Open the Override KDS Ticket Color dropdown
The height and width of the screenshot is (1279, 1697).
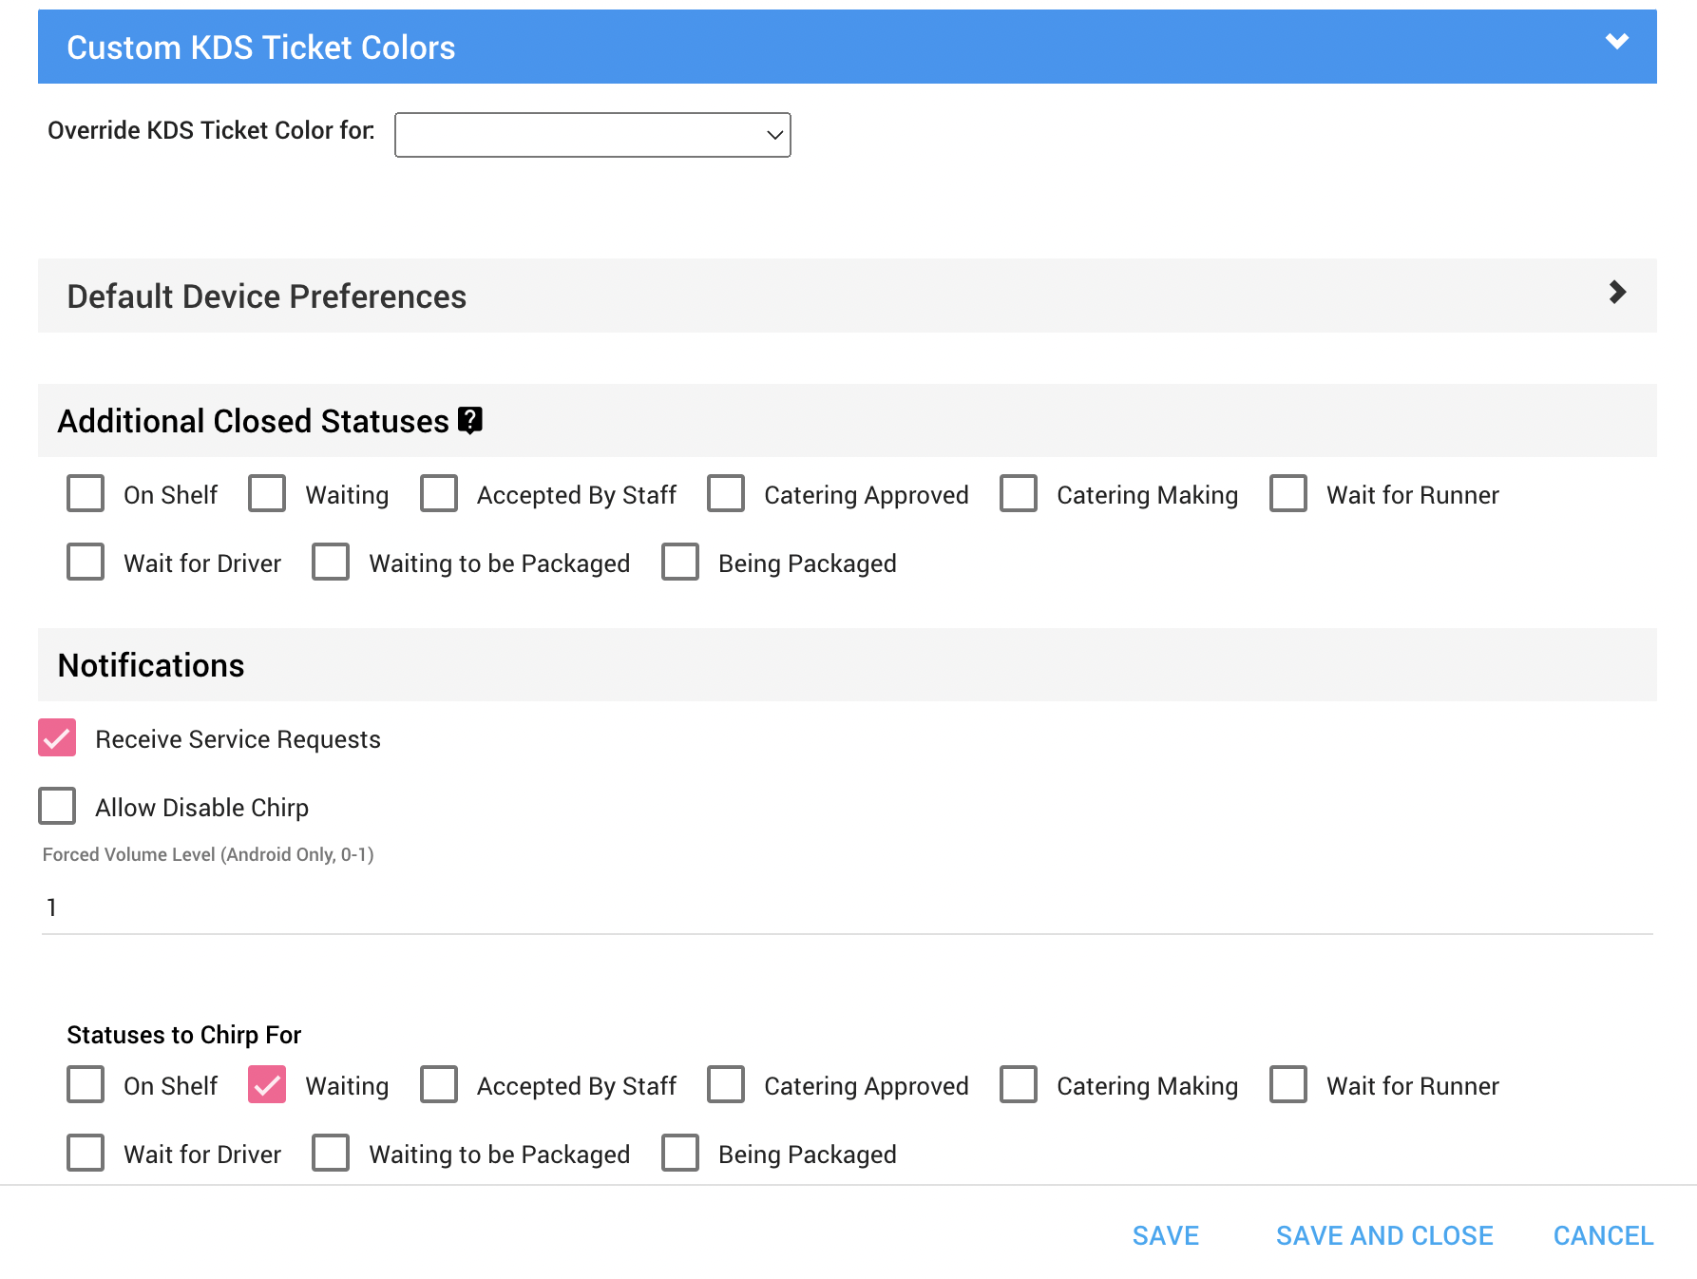coord(592,135)
